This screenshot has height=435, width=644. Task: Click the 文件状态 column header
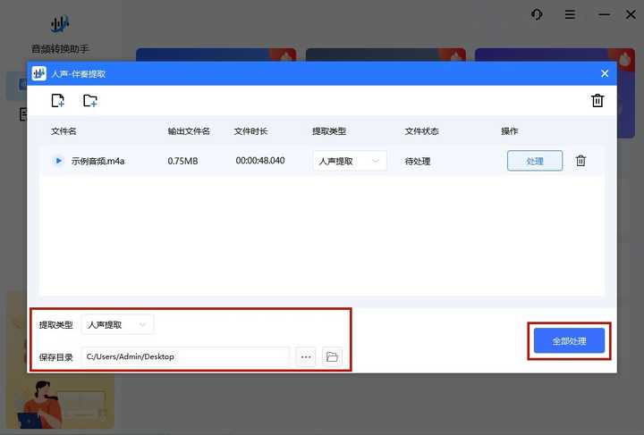pyautogui.click(x=421, y=131)
